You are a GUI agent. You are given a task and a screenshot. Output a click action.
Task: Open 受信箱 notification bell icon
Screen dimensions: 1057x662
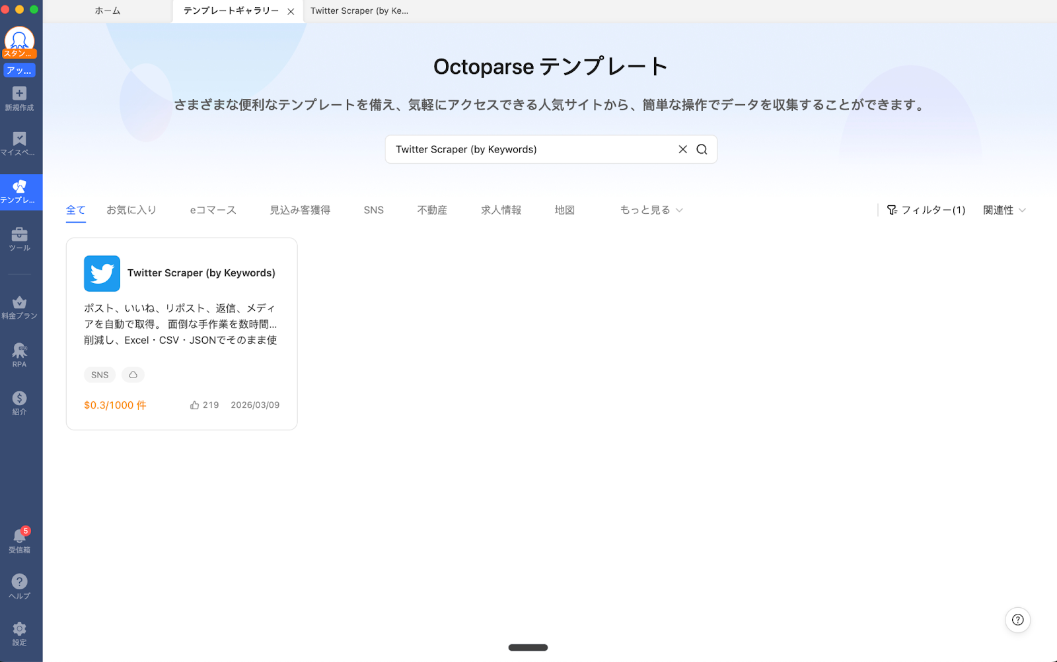tap(19, 537)
